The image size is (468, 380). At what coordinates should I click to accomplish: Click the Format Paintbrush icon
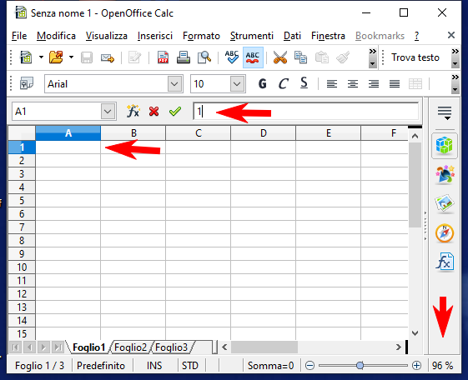click(343, 57)
